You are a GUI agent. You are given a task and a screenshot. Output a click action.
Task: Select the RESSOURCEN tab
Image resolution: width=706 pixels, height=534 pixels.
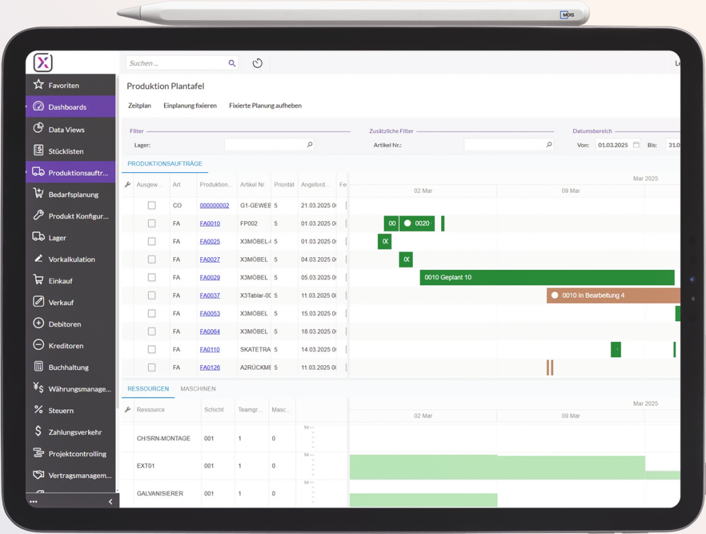click(148, 389)
